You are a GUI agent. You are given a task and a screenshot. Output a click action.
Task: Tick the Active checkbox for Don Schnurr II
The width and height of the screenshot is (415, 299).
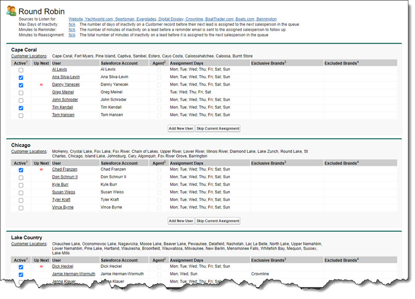(x=21, y=177)
